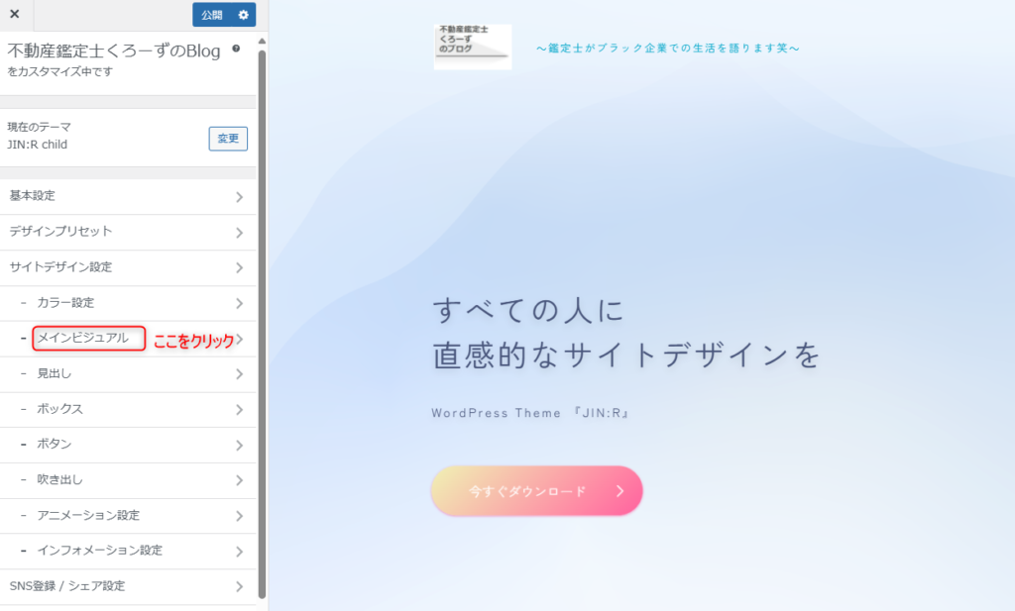Click the 直感的なサイトデザインを headline
Image resolution: width=1015 pixels, height=611 pixels.
click(x=626, y=355)
